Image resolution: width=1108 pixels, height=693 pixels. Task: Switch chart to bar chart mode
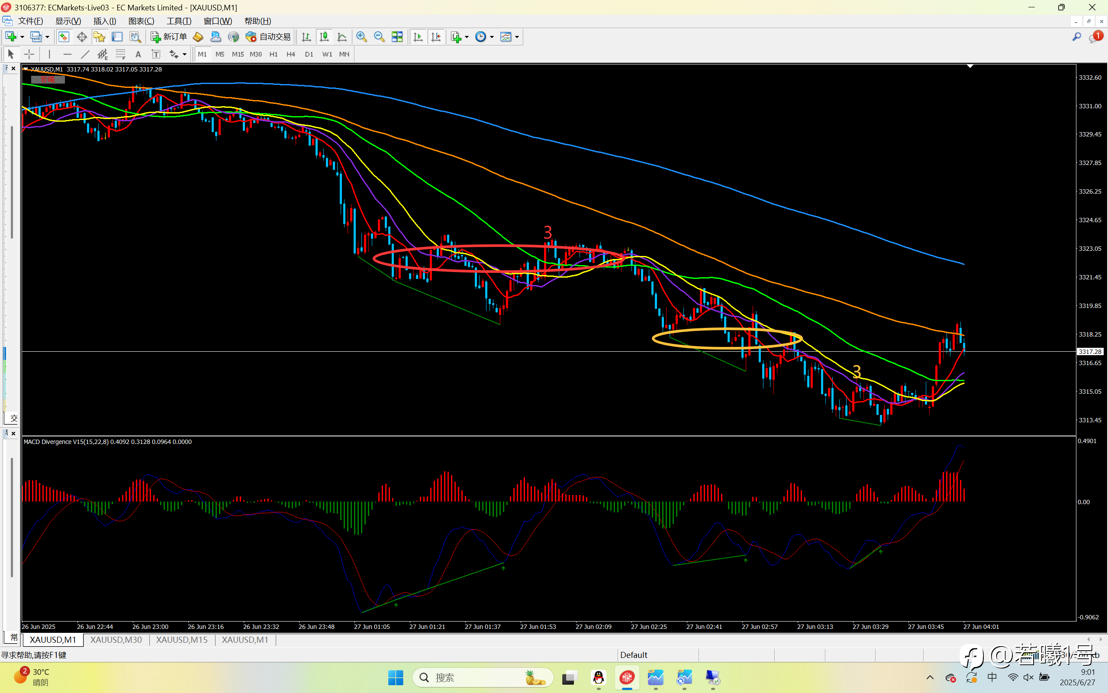[306, 37]
